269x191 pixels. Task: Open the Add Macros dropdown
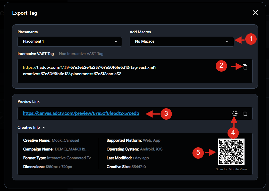[x=182, y=41]
